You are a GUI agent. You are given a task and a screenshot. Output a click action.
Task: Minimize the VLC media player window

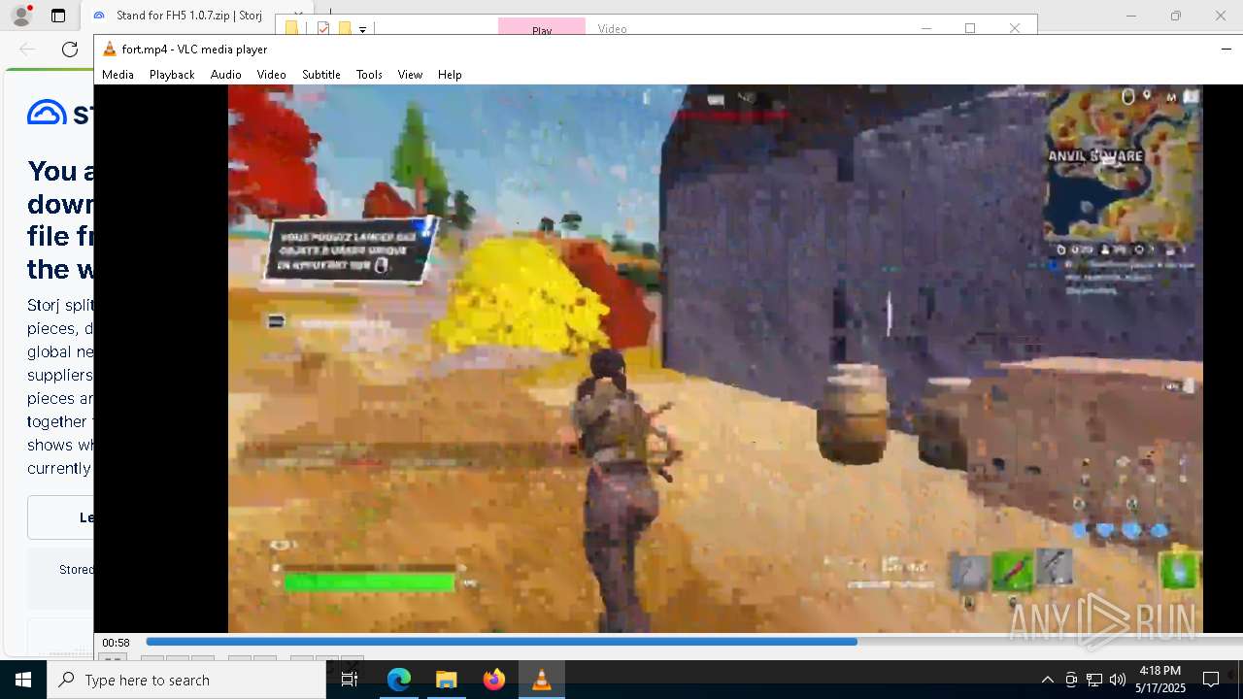click(1226, 49)
